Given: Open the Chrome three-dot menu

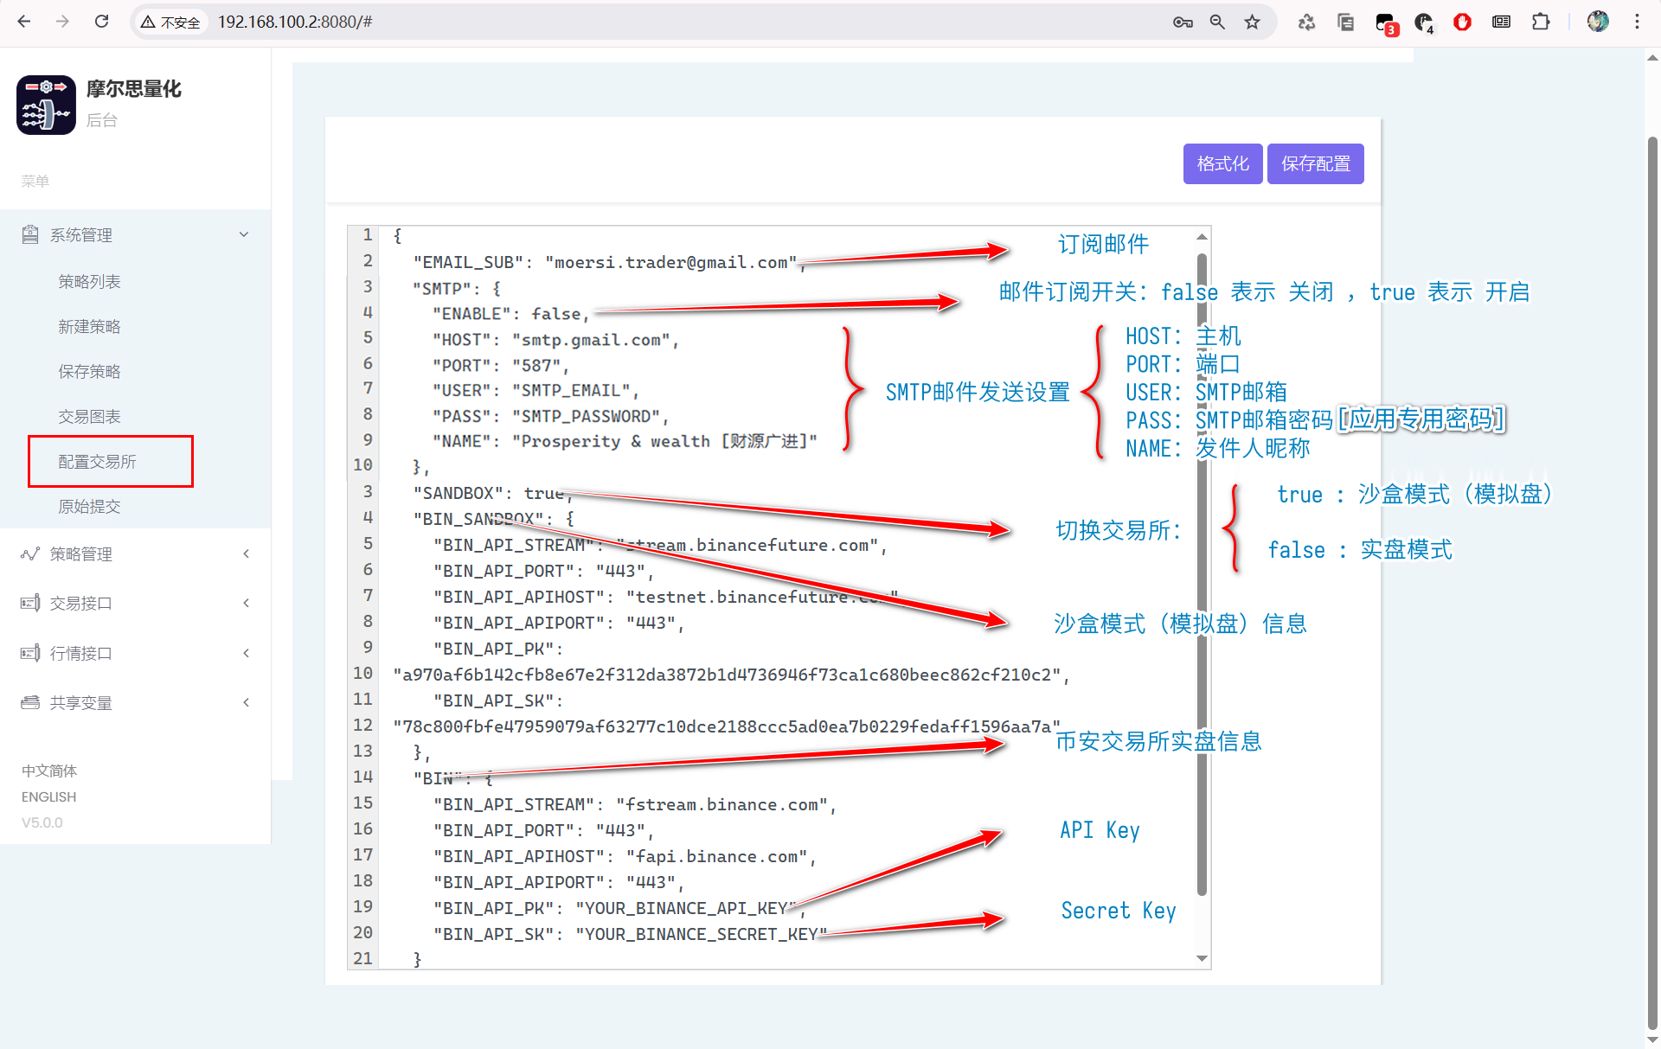Looking at the screenshot, I should click(1637, 22).
